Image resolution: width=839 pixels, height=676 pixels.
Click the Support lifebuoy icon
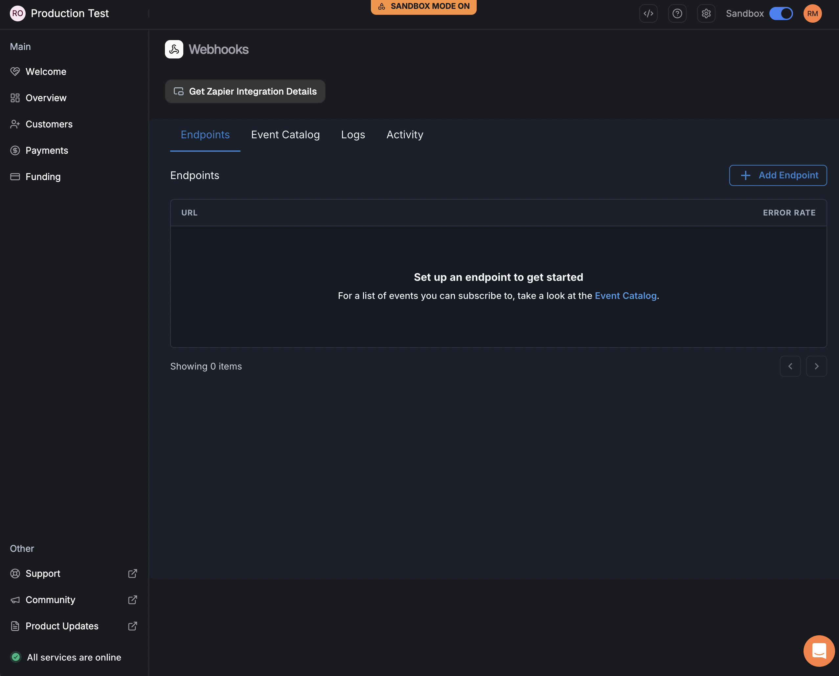pyautogui.click(x=15, y=574)
